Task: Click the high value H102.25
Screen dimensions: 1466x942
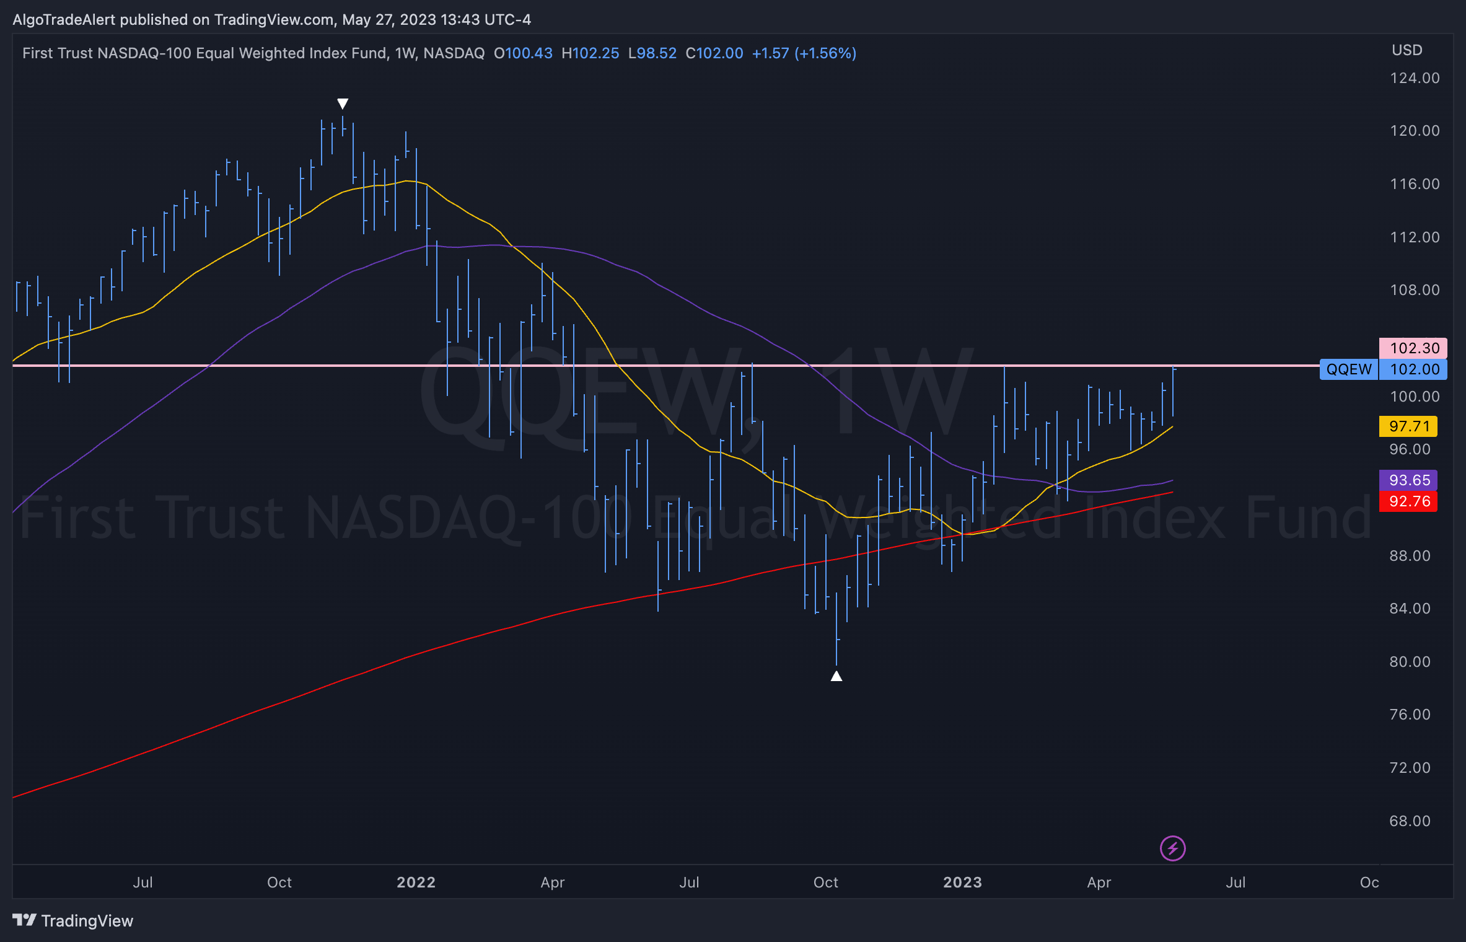Action: (x=590, y=53)
